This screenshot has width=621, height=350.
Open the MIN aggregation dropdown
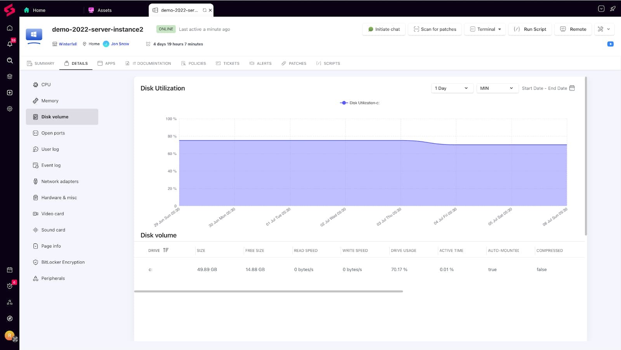[497, 88]
